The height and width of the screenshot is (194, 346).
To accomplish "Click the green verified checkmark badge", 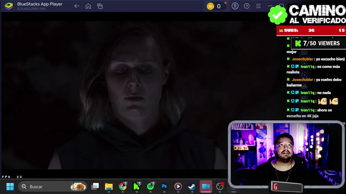I will click(x=278, y=15).
